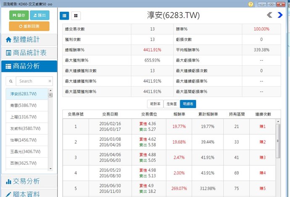This screenshot has width=290, height=197.
Task: Open the 腳本資料 section
Action: (x=29, y=194)
